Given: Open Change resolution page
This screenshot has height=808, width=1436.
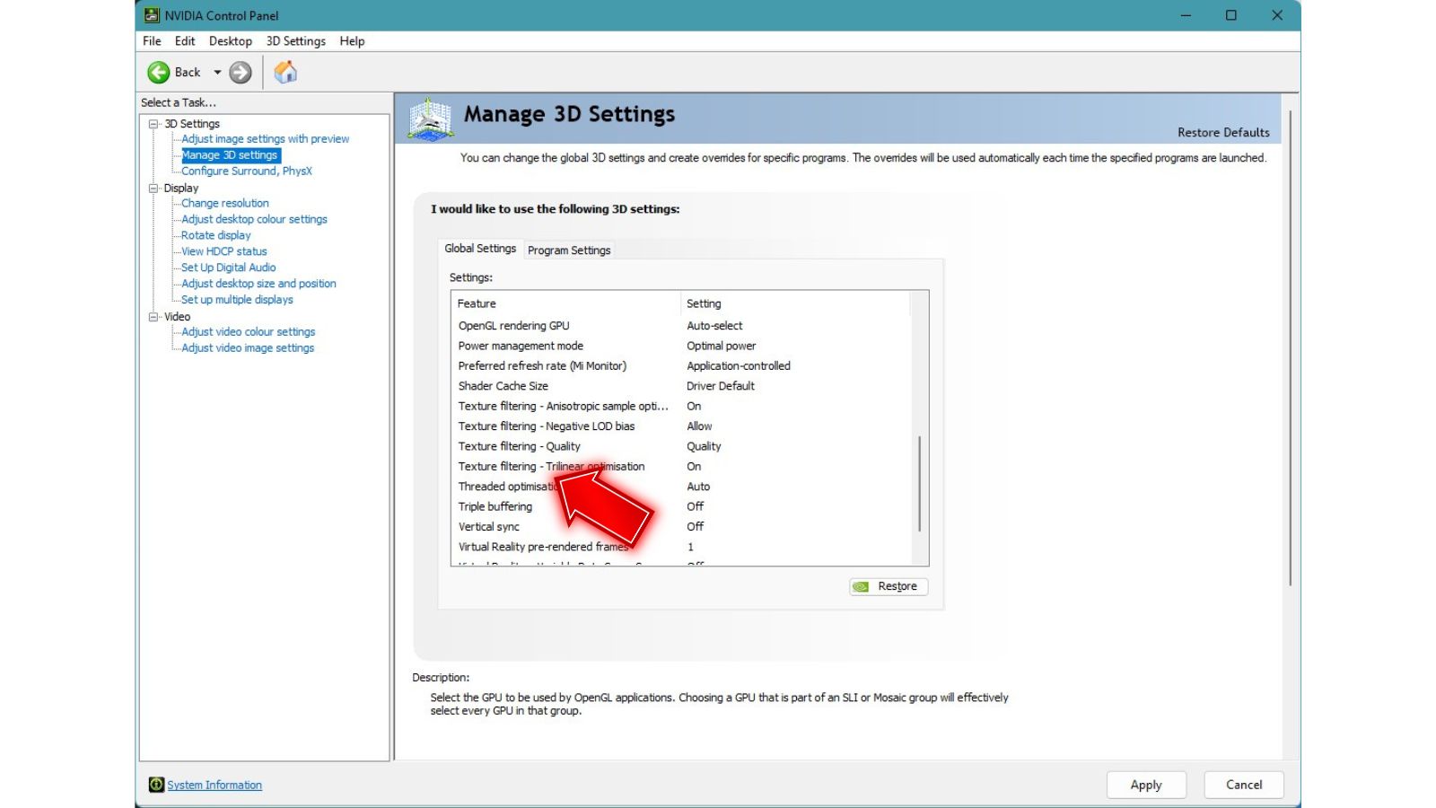Looking at the screenshot, I should coord(225,204).
